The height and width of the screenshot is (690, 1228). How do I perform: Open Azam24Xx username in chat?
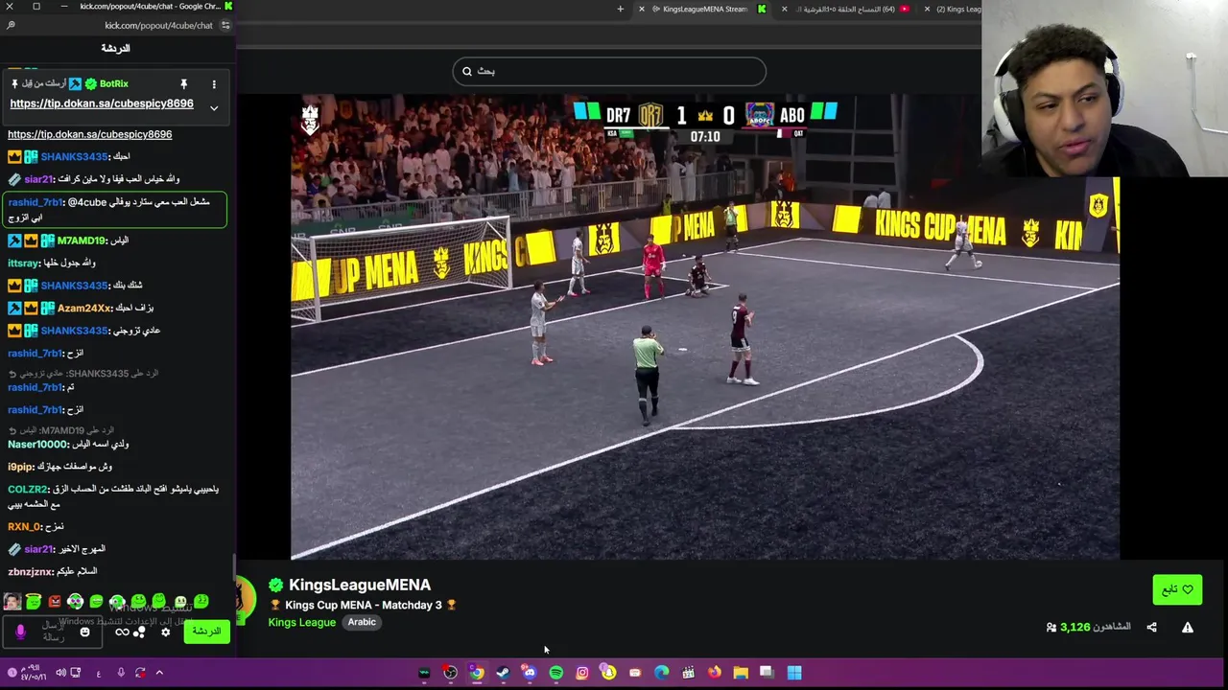click(84, 309)
